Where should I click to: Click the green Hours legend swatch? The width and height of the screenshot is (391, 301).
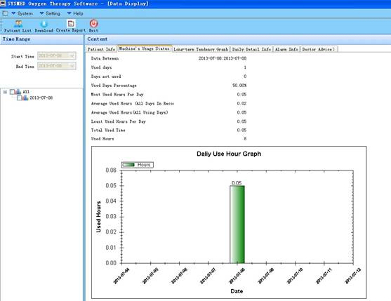[x=128, y=165]
